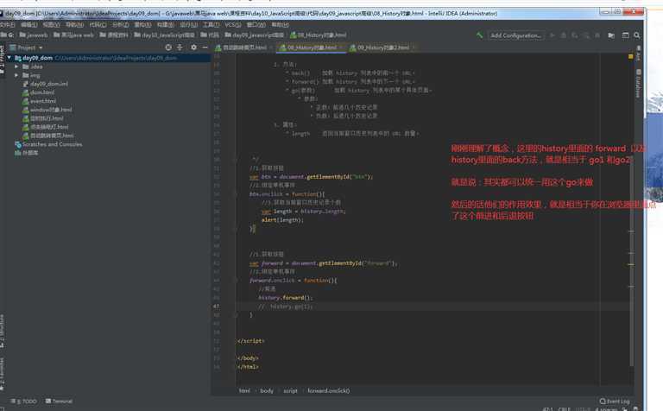
Task: Toggle the TODO tool window
Action: pyautogui.click(x=24, y=401)
